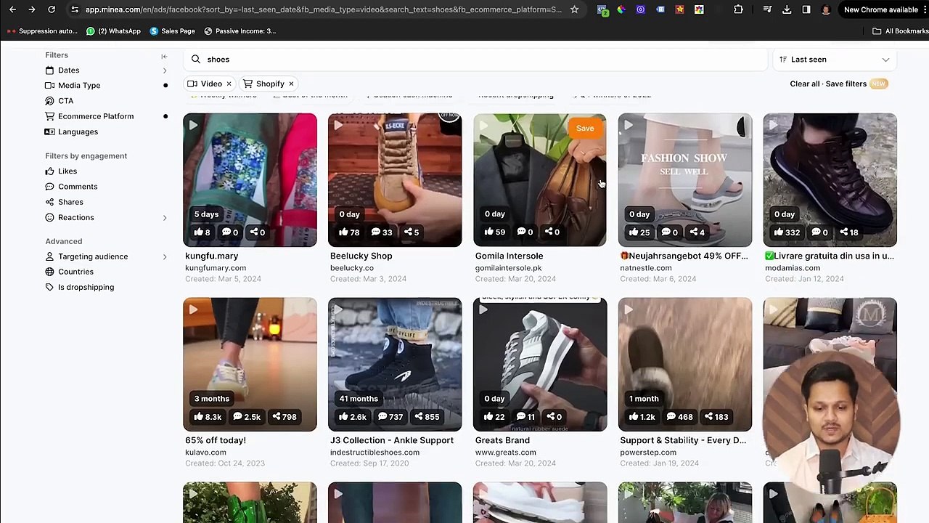This screenshot has height=523, width=929.
Task: Play video icon on Beelucky Shop card
Action: click(338, 126)
